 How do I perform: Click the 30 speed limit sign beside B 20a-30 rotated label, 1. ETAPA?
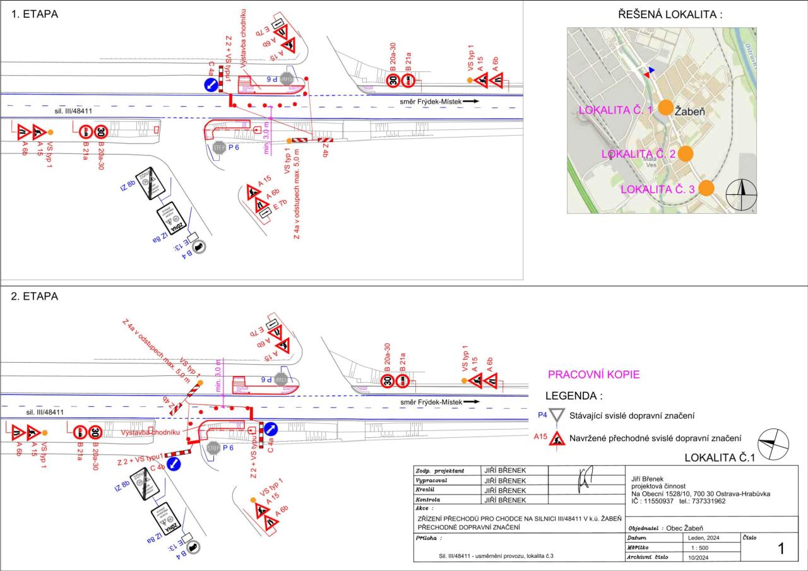[x=392, y=81]
